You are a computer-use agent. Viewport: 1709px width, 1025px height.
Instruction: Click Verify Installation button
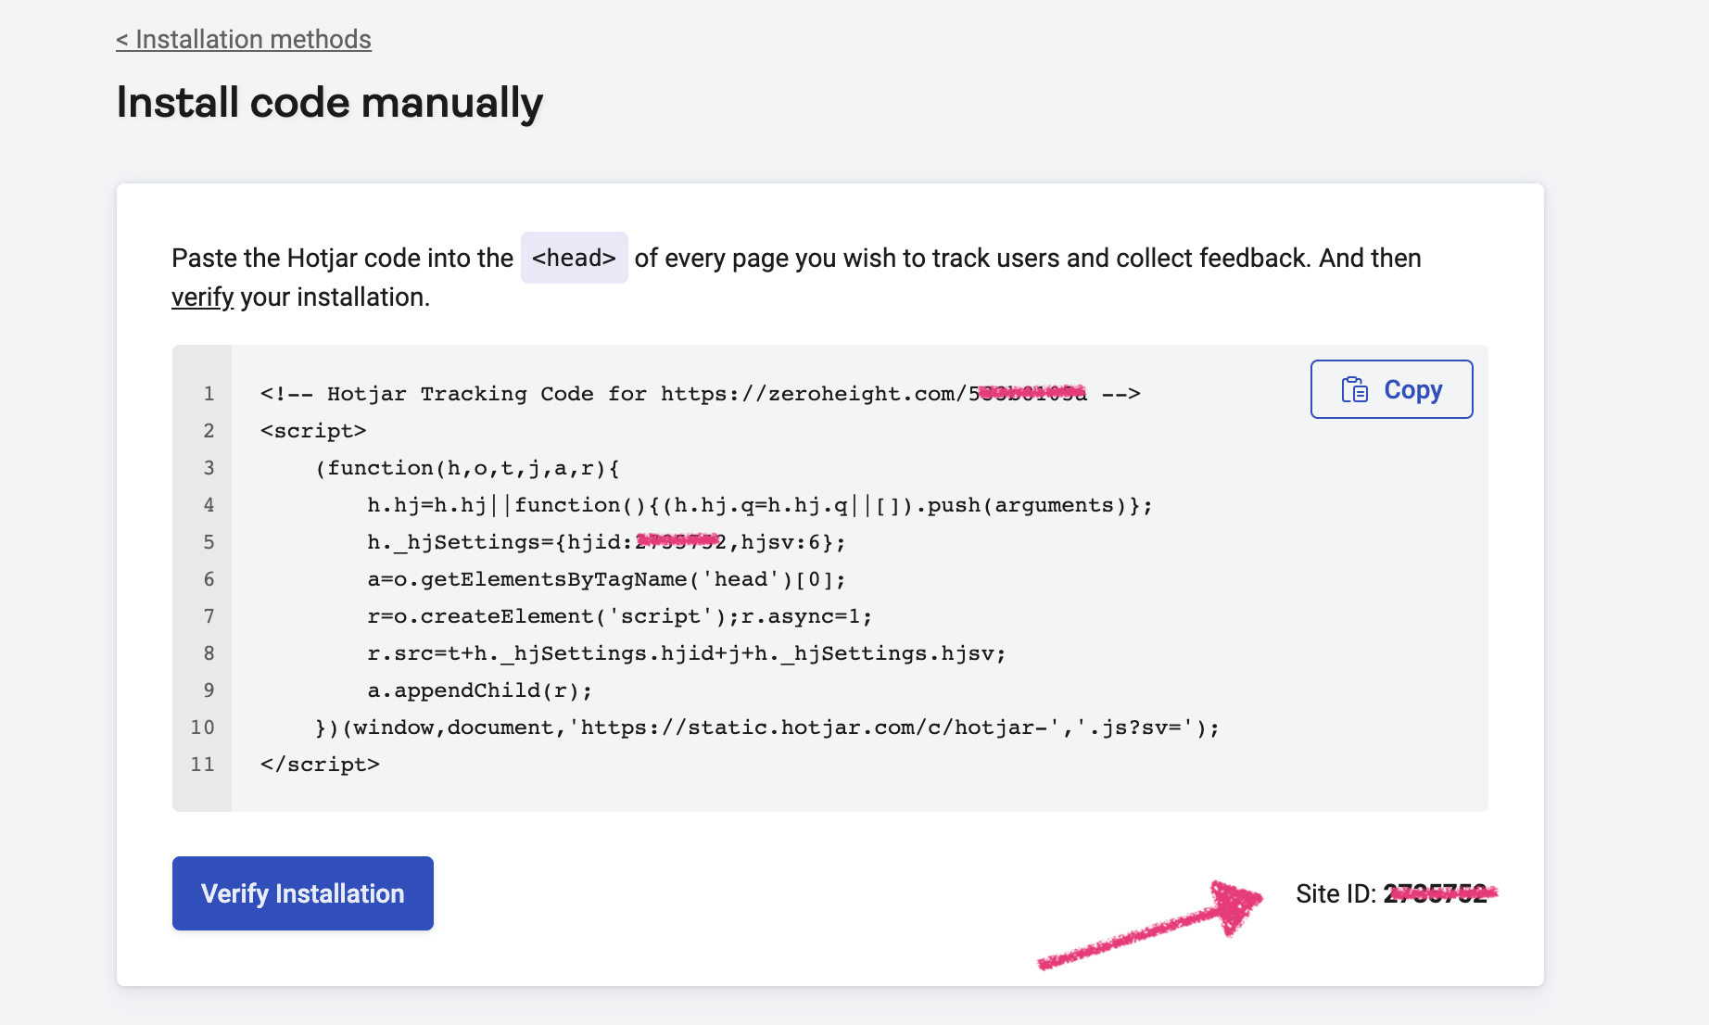click(303, 893)
